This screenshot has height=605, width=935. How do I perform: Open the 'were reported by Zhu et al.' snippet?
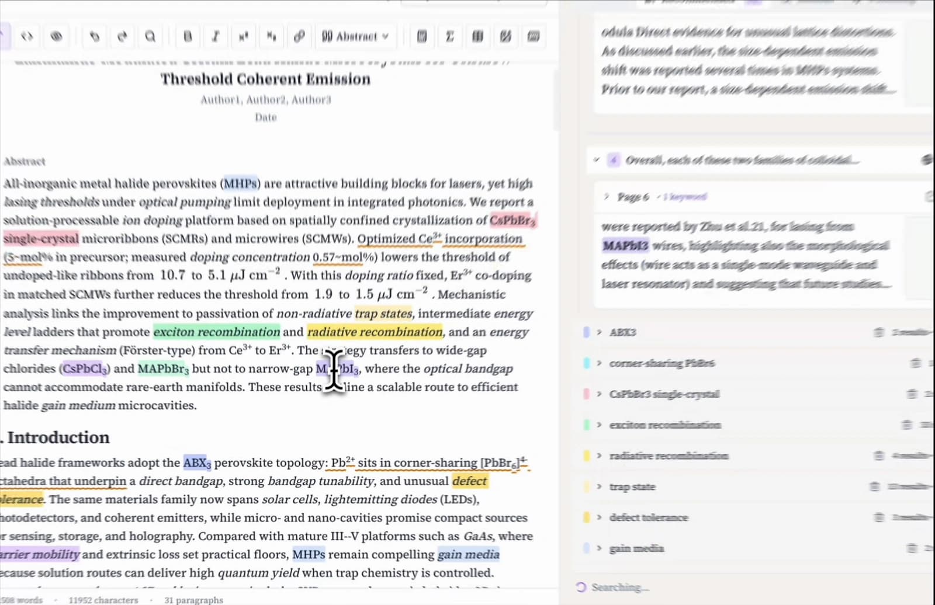[x=746, y=255]
